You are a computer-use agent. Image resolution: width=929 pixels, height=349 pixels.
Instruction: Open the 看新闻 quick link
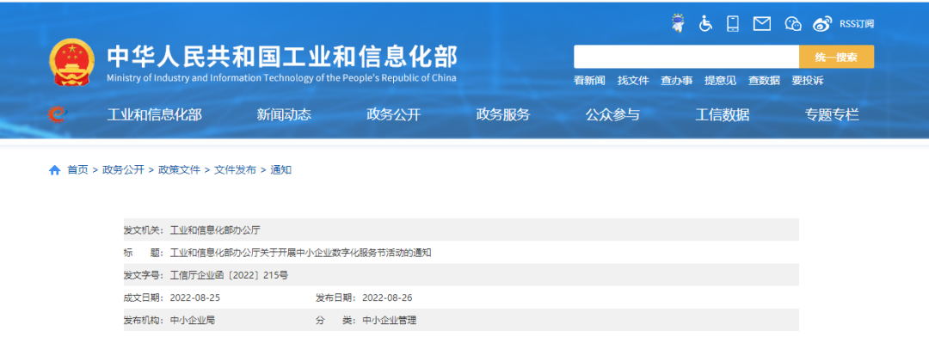pos(589,81)
